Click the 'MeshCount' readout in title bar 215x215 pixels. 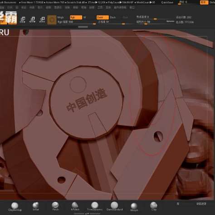click(146, 2)
